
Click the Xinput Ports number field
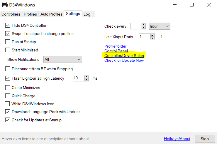tap(145, 37)
